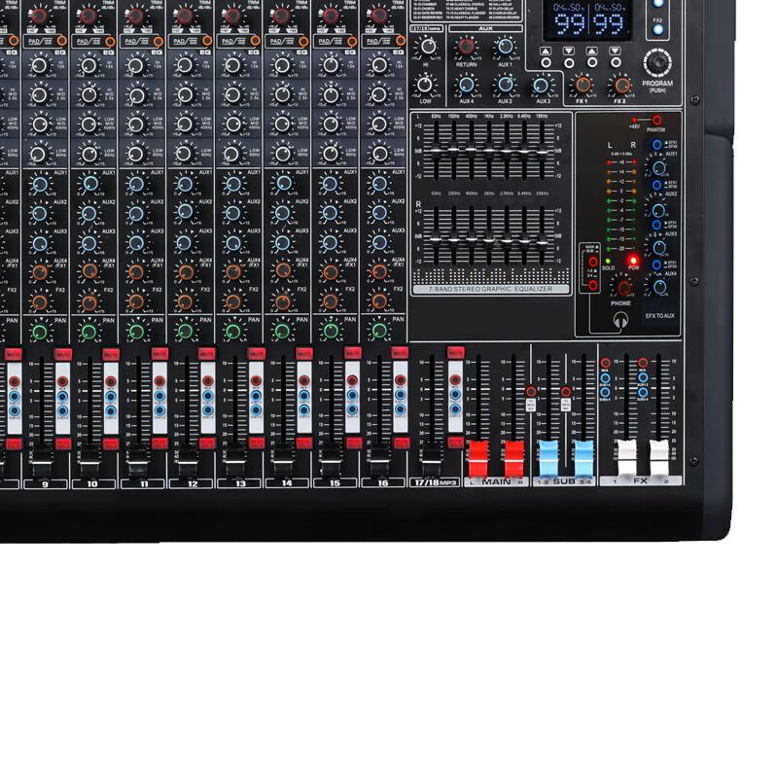The height and width of the screenshot is (778, 778).
Task: Click the LOW EQ knob of the 17/18 channel
Action: [425, 85]
